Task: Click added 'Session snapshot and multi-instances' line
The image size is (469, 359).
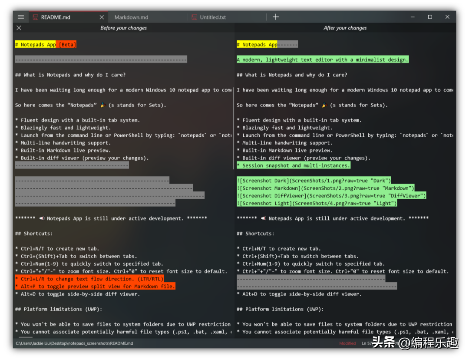Action: pos(294,165)
